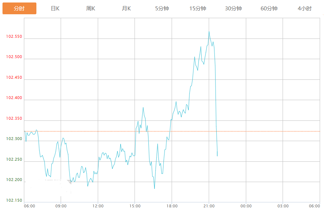324x212 pixels.
Task: Click the price line's highest peak
Action: pos(209,32)
